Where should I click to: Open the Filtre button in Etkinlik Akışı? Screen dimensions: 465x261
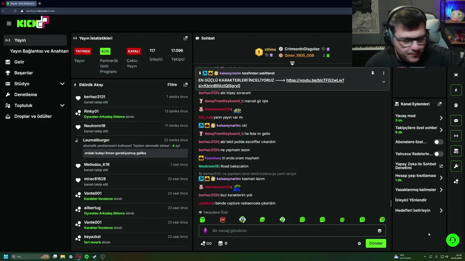click(172, 85)
